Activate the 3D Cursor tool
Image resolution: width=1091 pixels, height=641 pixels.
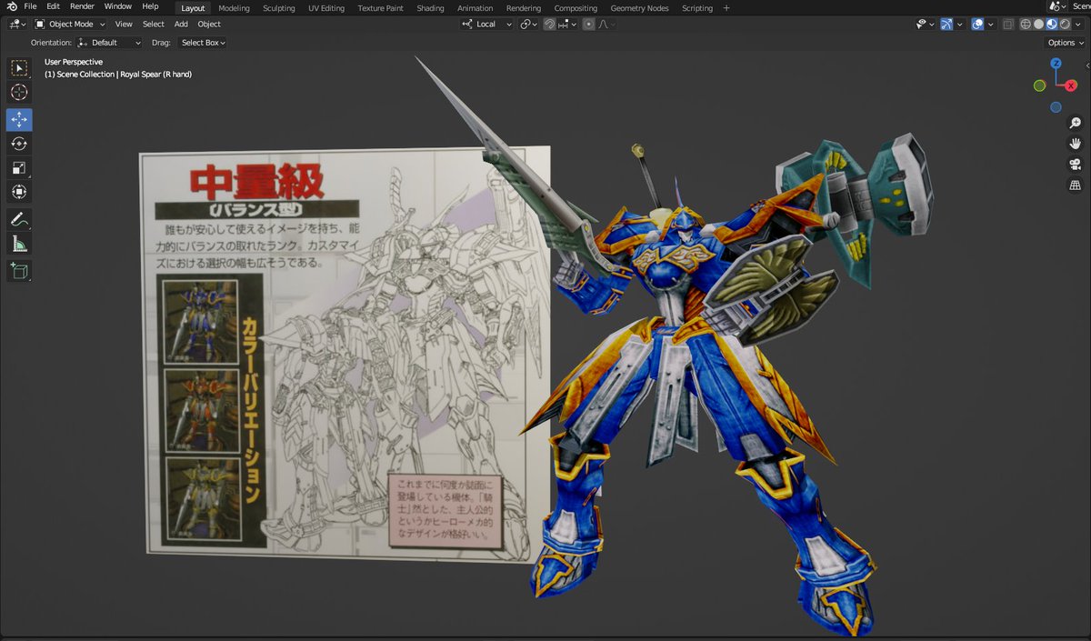(x=19, y=92)
